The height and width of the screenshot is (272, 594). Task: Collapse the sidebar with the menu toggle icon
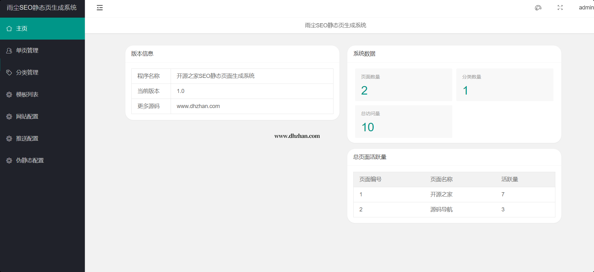[100, 8]
